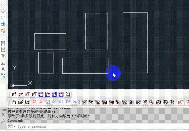This screenshot has height=132, width=189.
Task: Click the pan right hand icon
Action: coord(27,94)
